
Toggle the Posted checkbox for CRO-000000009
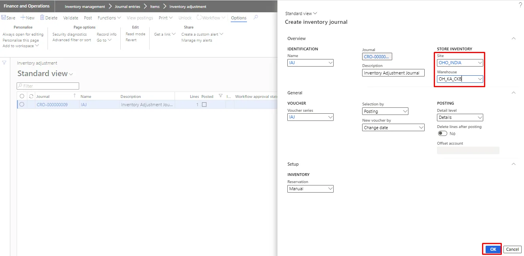[204, 105]
